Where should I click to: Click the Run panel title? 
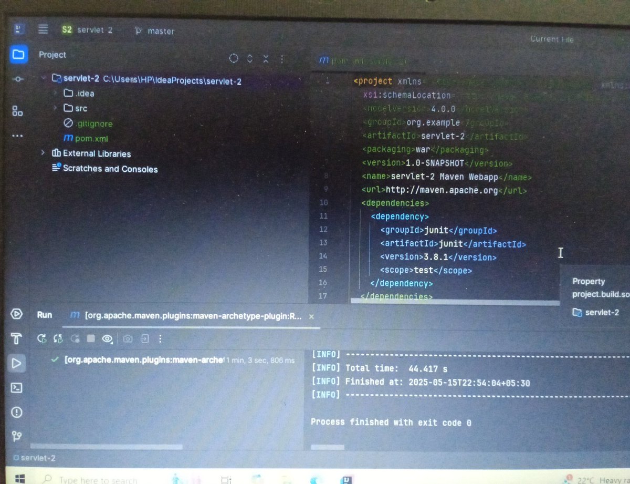tap(45, 315)
